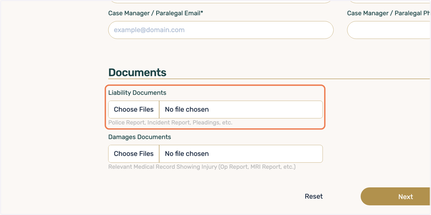Screen dimensions: 431x215
Task: Click the Damages Documents label
Action: [140, 137]
